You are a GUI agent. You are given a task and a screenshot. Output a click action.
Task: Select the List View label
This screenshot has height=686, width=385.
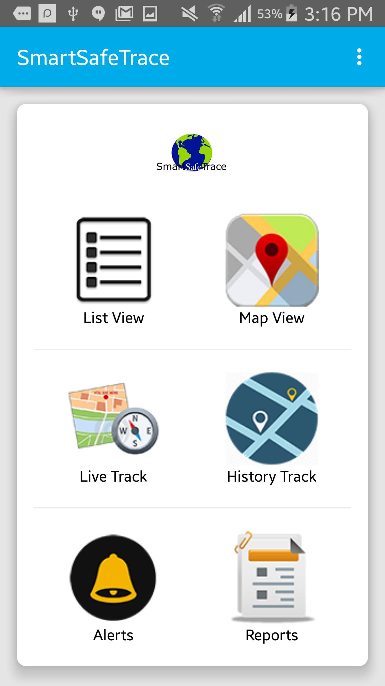pos(113,318)
